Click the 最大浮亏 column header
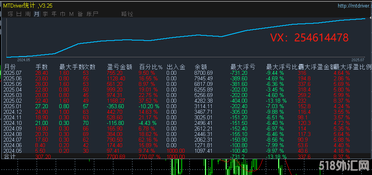The image size is (372, 175). 243,67
